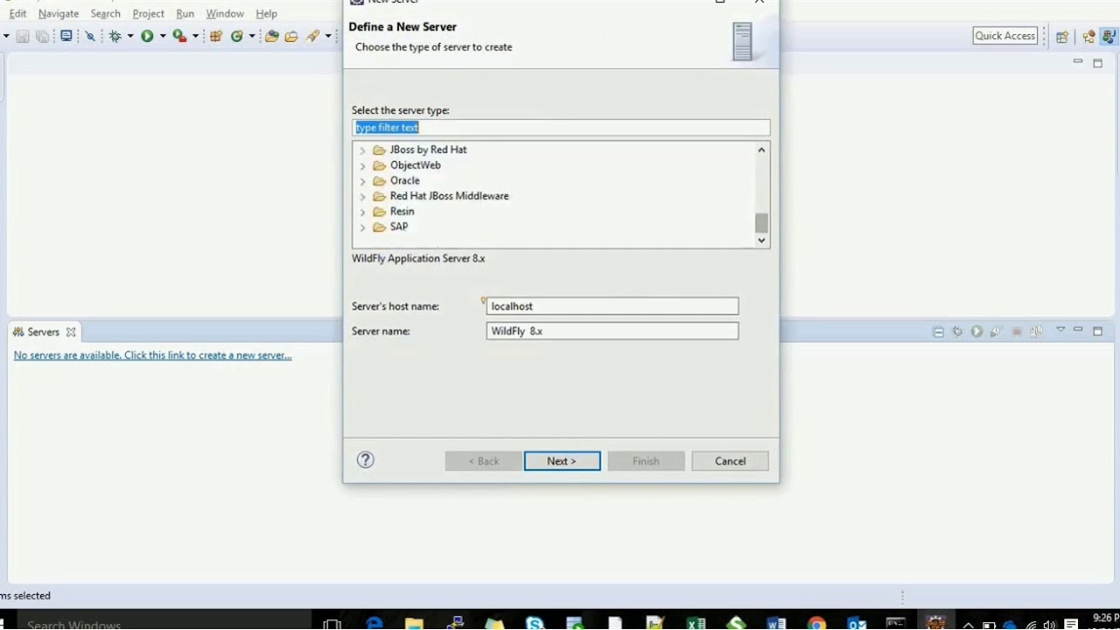
Task: Click the Open Perspective icon
Action: point(1061,37)
